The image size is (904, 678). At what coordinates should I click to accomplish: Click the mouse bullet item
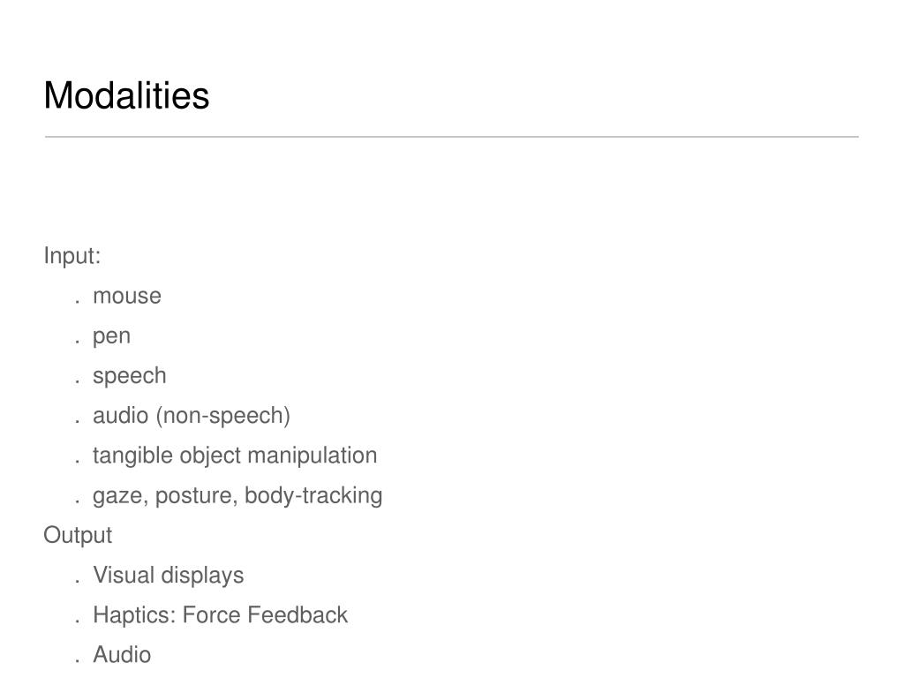(x=127, y=296)
